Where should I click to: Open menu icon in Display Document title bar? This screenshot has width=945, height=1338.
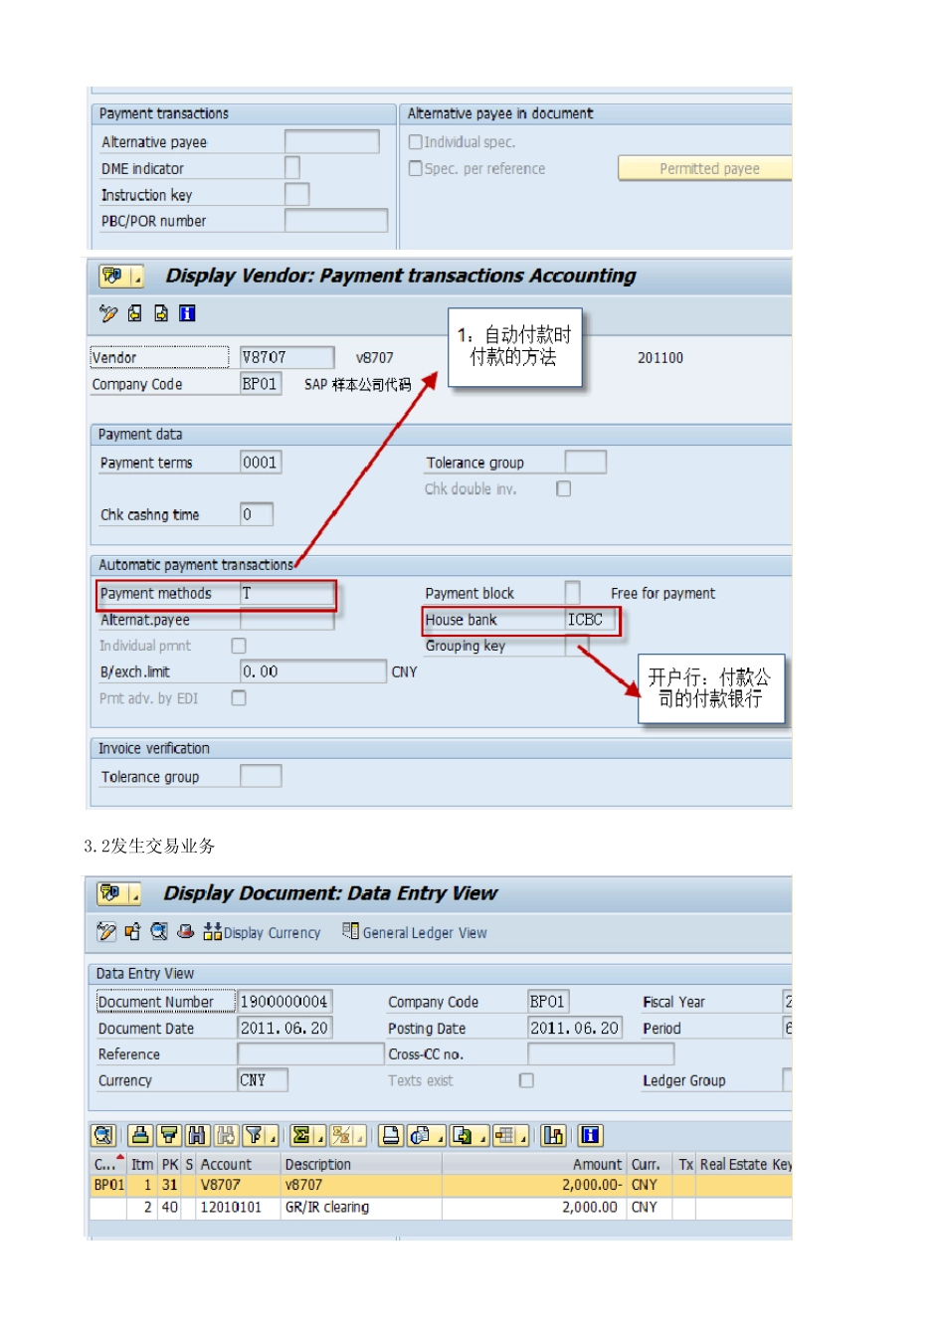point(109,893)
